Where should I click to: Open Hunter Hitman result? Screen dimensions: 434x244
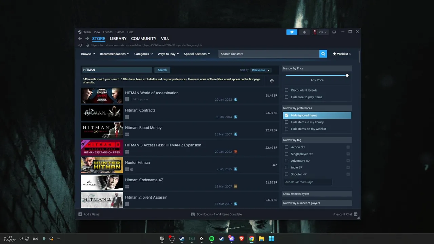pos(179,165)
